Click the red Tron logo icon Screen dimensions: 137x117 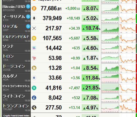point(34,58)
